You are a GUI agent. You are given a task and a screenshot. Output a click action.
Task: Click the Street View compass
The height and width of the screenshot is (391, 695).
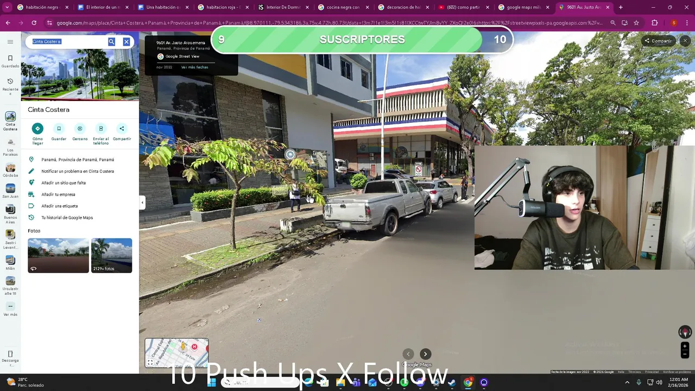coord(685,332)
